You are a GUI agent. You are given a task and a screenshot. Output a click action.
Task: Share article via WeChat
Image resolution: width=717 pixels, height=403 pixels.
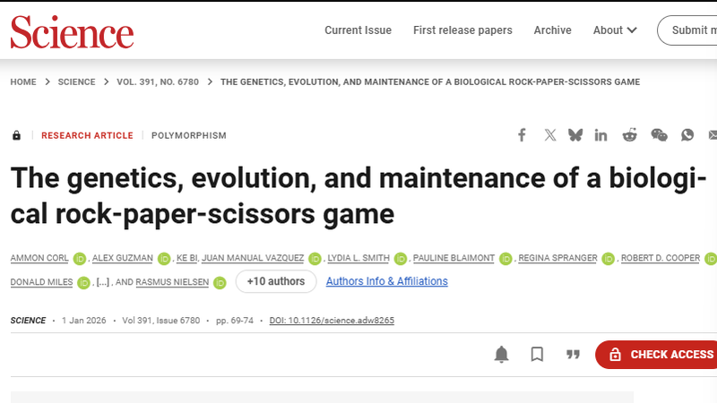point(659,135)
